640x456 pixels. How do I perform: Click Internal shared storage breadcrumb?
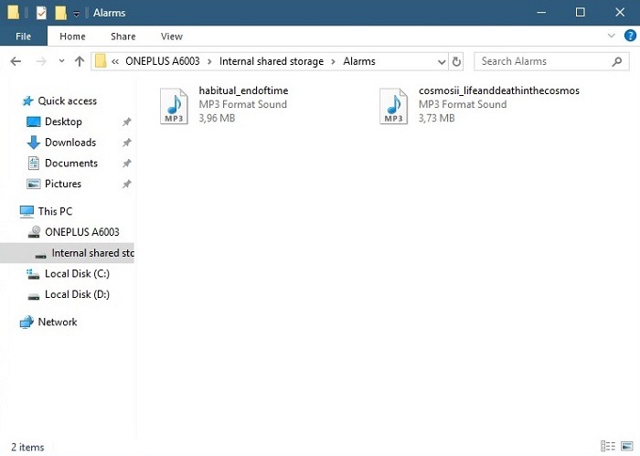click(x=271, y=61)
